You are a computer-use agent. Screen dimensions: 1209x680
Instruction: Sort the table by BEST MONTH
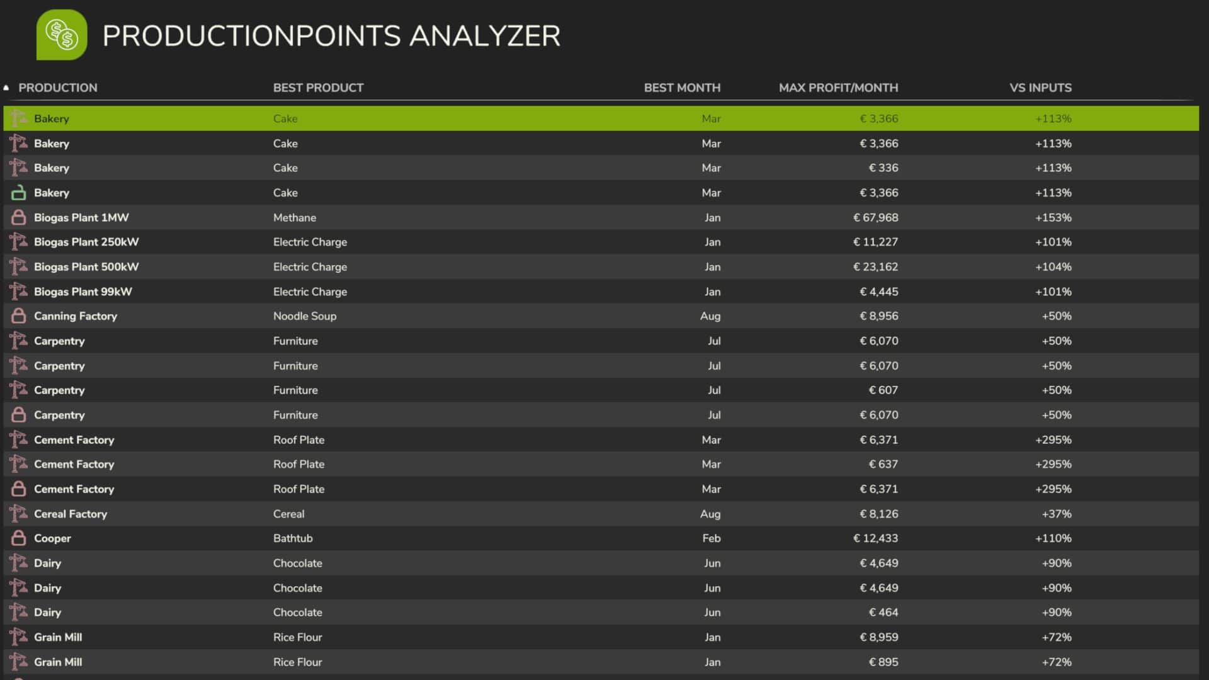click(x=683, y=88)
